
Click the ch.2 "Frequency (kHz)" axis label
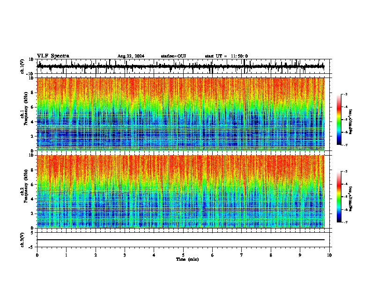26,186
